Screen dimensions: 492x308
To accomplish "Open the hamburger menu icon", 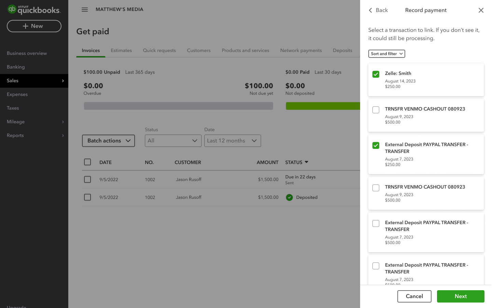I will click(x=85, y=10).
